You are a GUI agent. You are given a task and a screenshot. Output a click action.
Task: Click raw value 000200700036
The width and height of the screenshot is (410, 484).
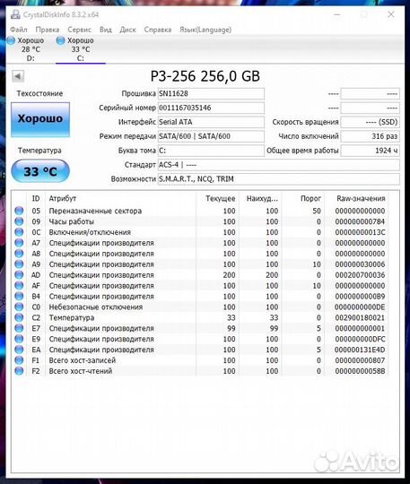pyautogui.click(x=360, y=275)
